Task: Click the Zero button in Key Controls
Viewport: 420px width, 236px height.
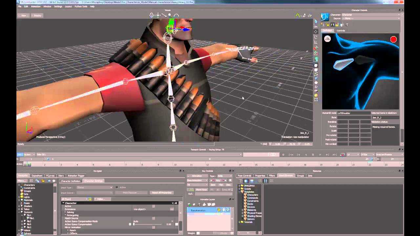Action: click(213, 185)
